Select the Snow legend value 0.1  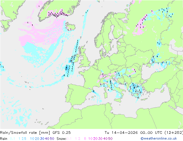point(69,139)
